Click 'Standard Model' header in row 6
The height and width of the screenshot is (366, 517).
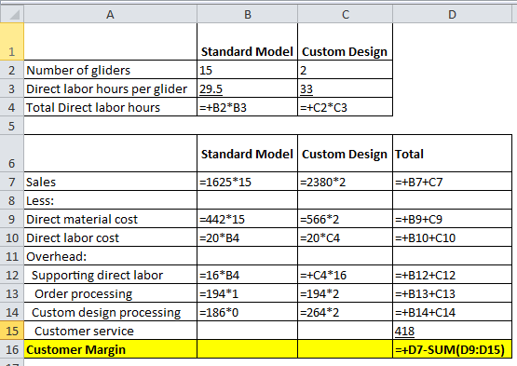(x=247, y=153)
